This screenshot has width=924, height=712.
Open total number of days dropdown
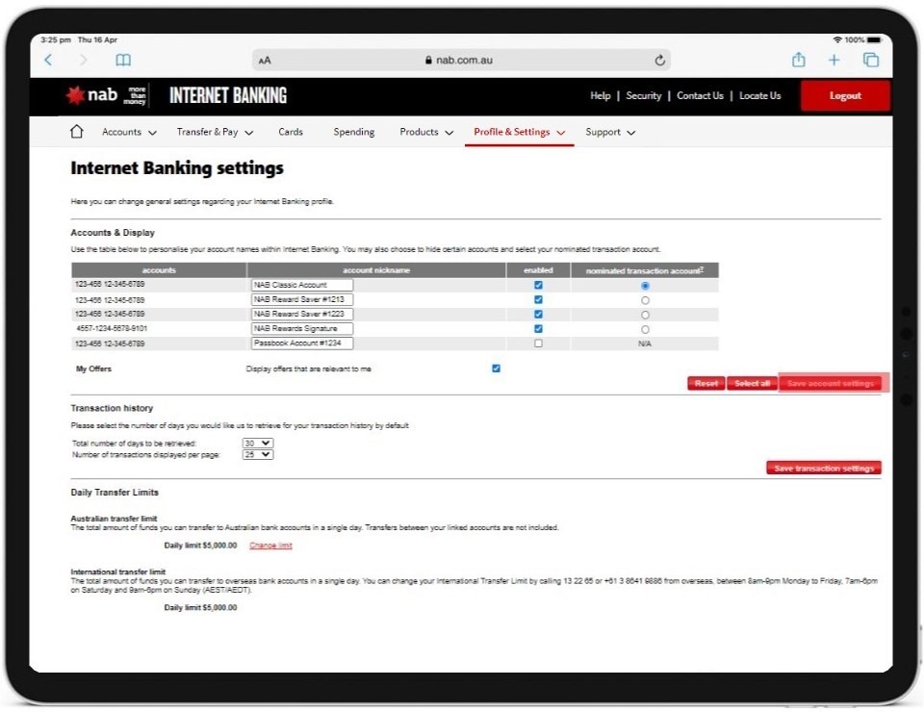(x=258, y=444)
